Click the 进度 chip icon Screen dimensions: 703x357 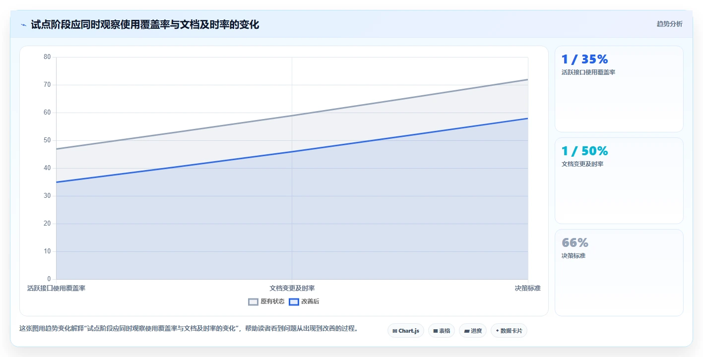[x=466, y=331]
